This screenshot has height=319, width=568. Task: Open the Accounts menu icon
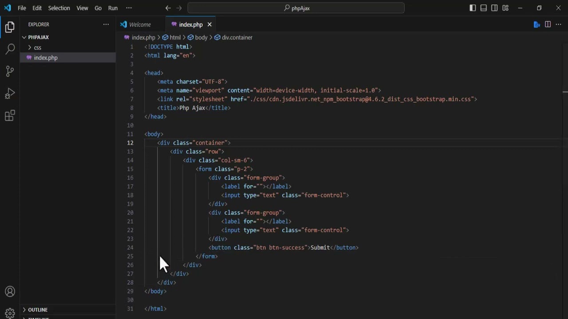point(10,292)
